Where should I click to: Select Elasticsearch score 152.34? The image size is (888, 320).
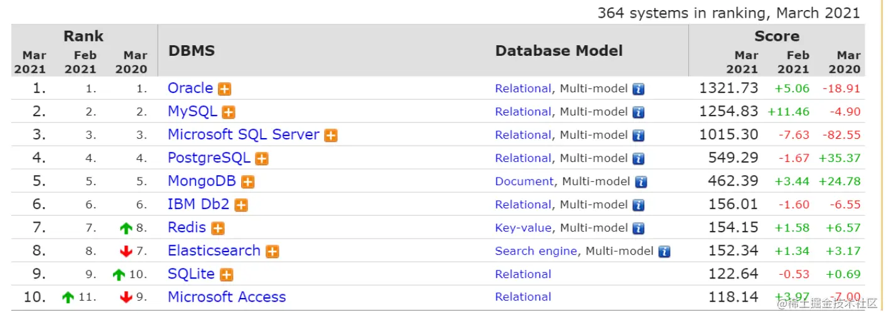[x=734, y=251]
